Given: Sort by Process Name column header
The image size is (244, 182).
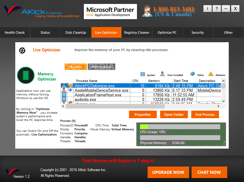Looking at the screenshot, I should [102, 81].
